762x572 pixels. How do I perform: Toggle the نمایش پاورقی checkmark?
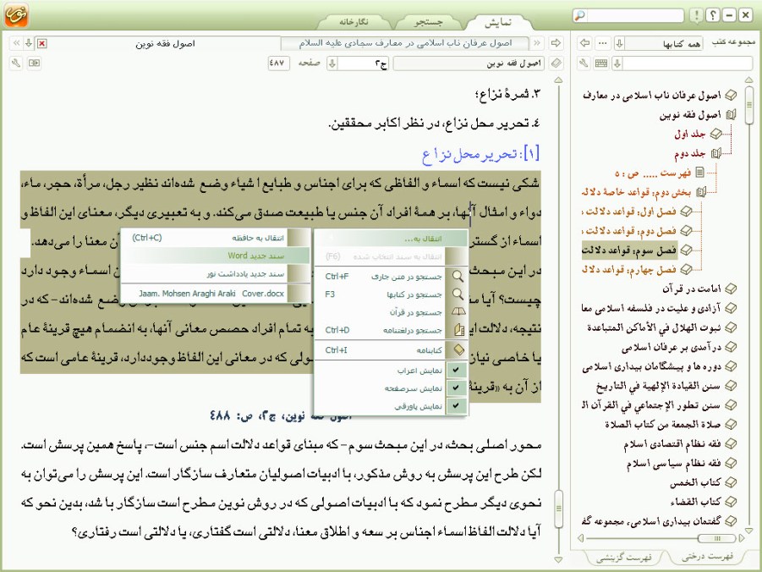[456, 405]
